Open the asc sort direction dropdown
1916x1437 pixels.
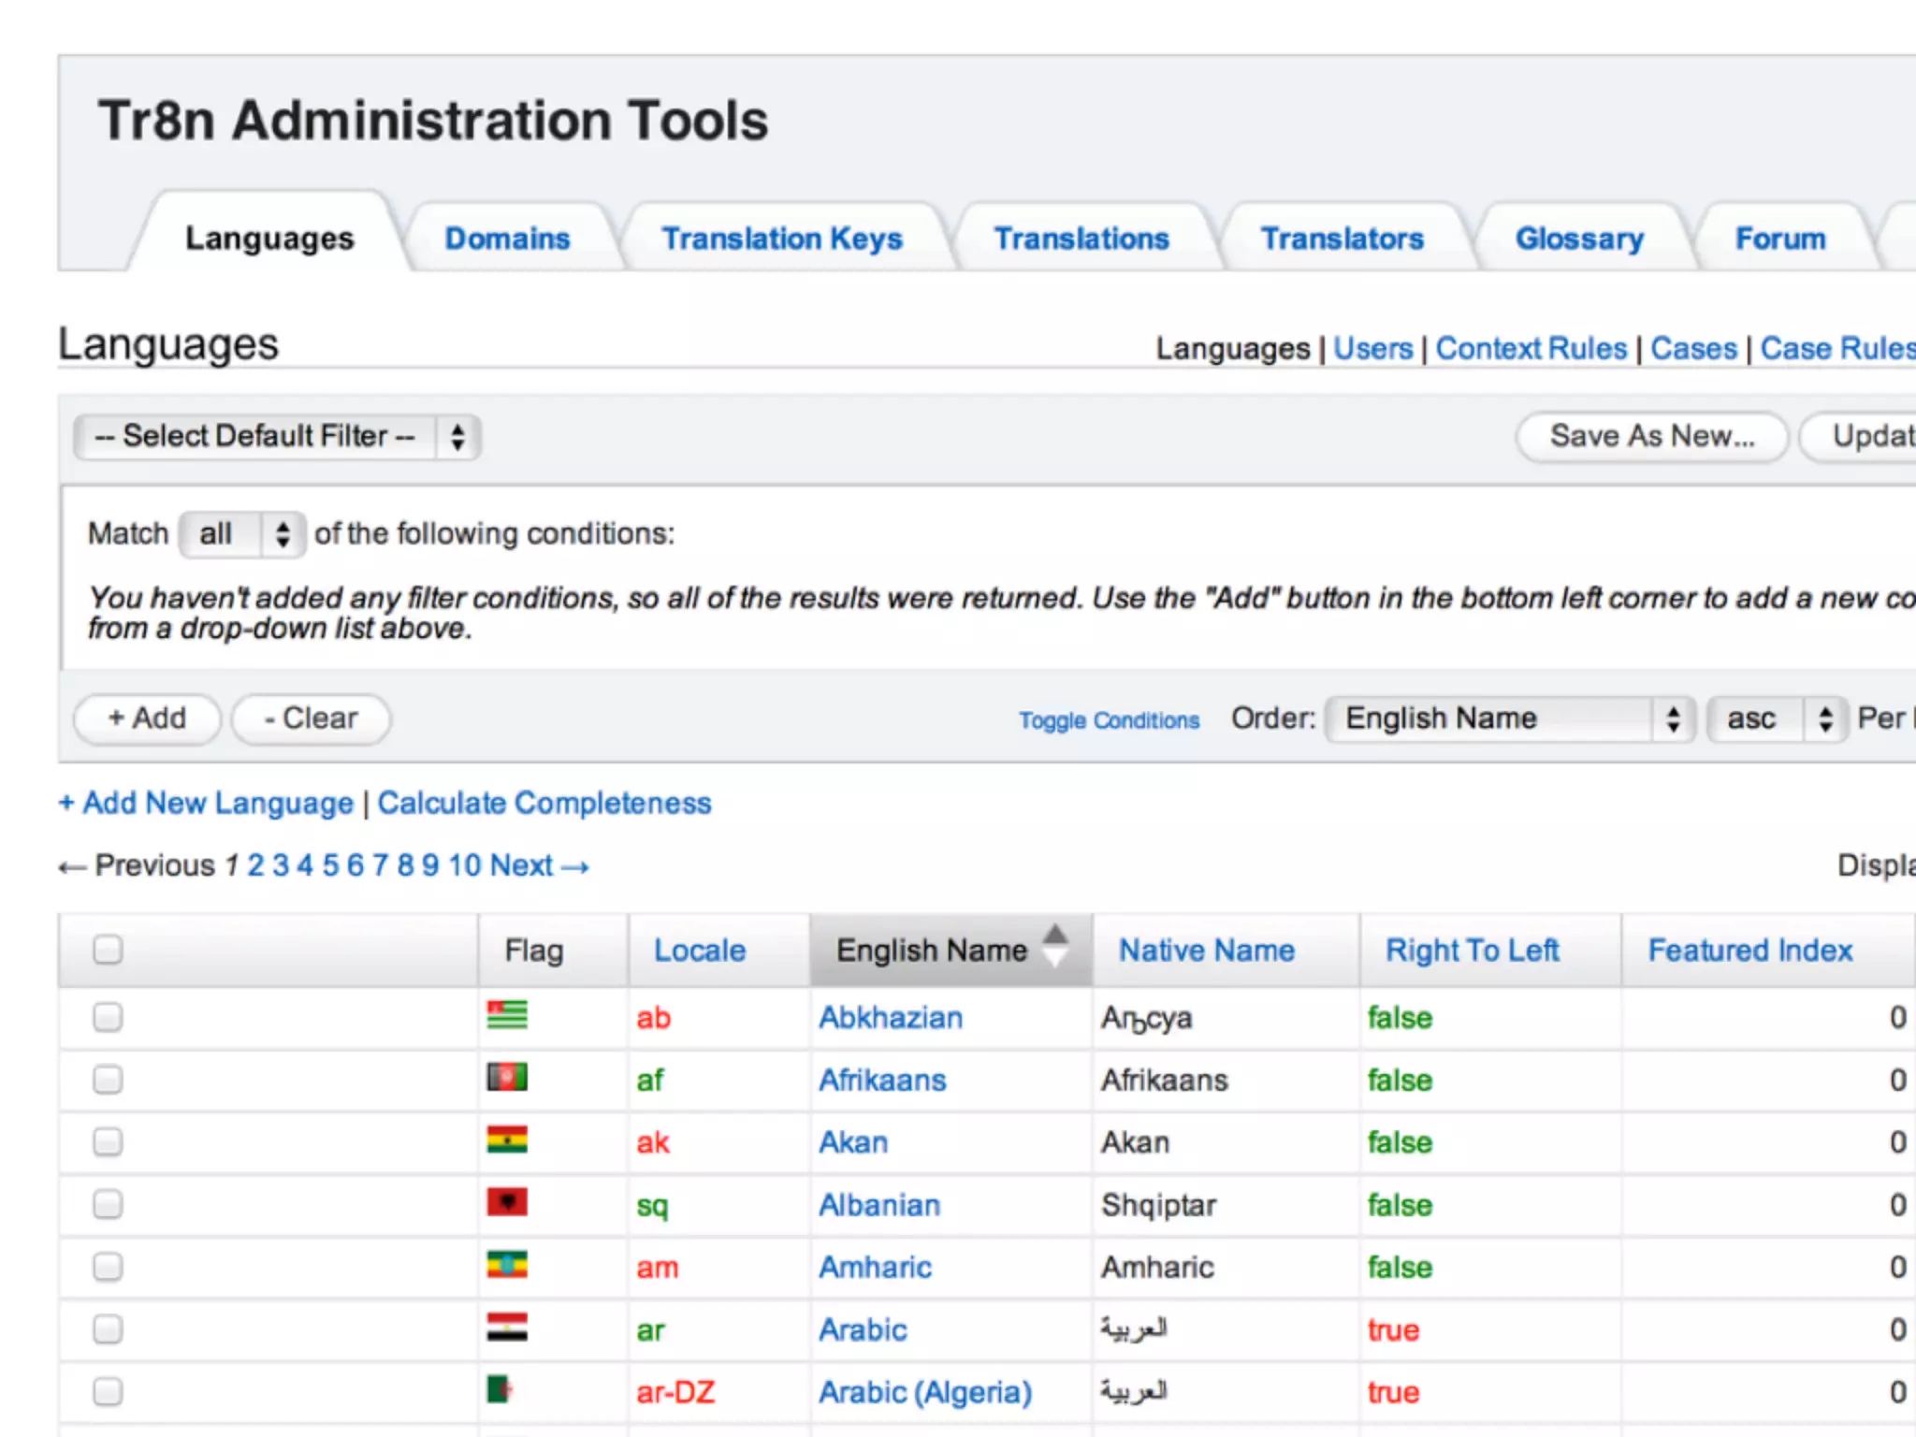(1777, 718)
